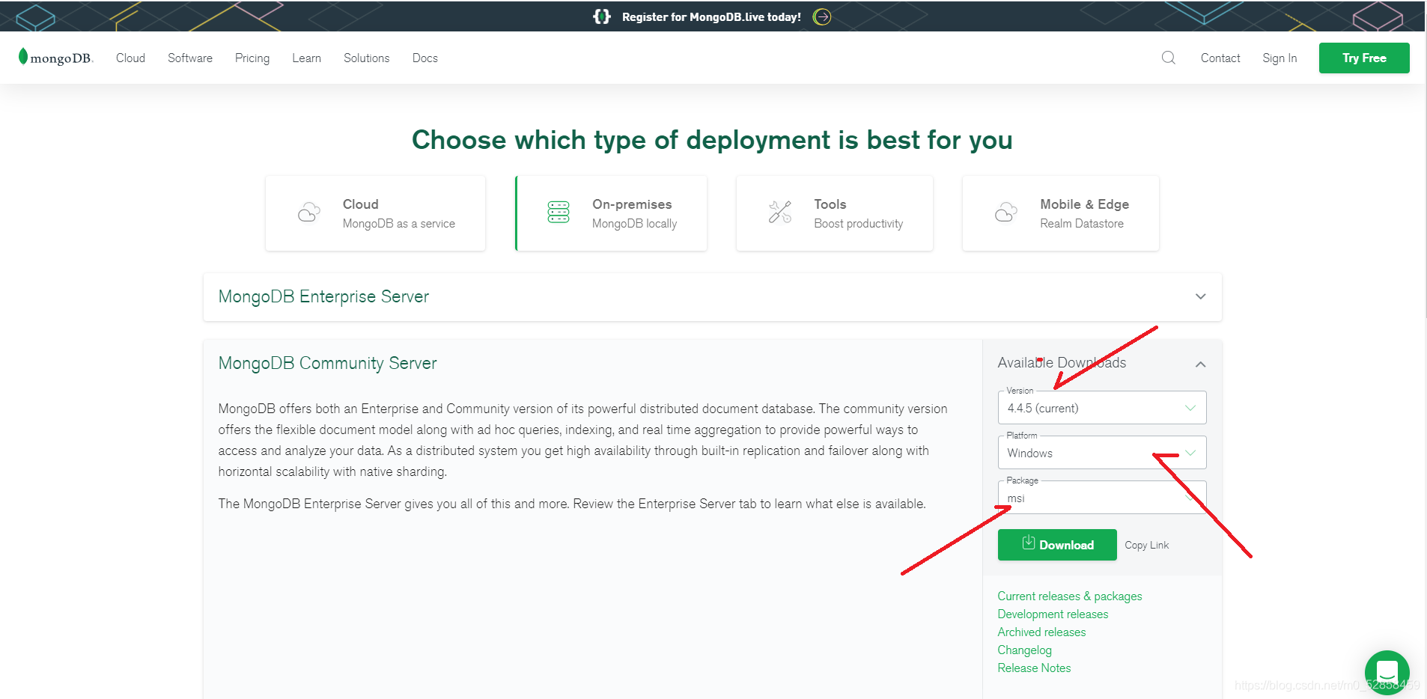Select the Mobile & Edge tab

point(1061,213)
